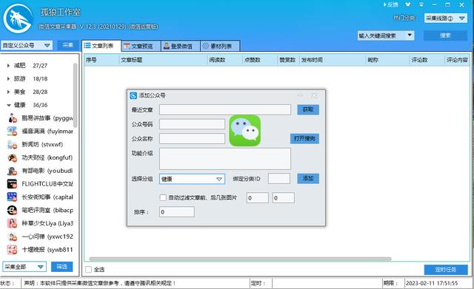Open the 定时任务 scheduled task button

click(446, 269)
